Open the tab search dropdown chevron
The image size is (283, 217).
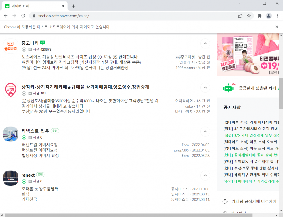[239, 3]
